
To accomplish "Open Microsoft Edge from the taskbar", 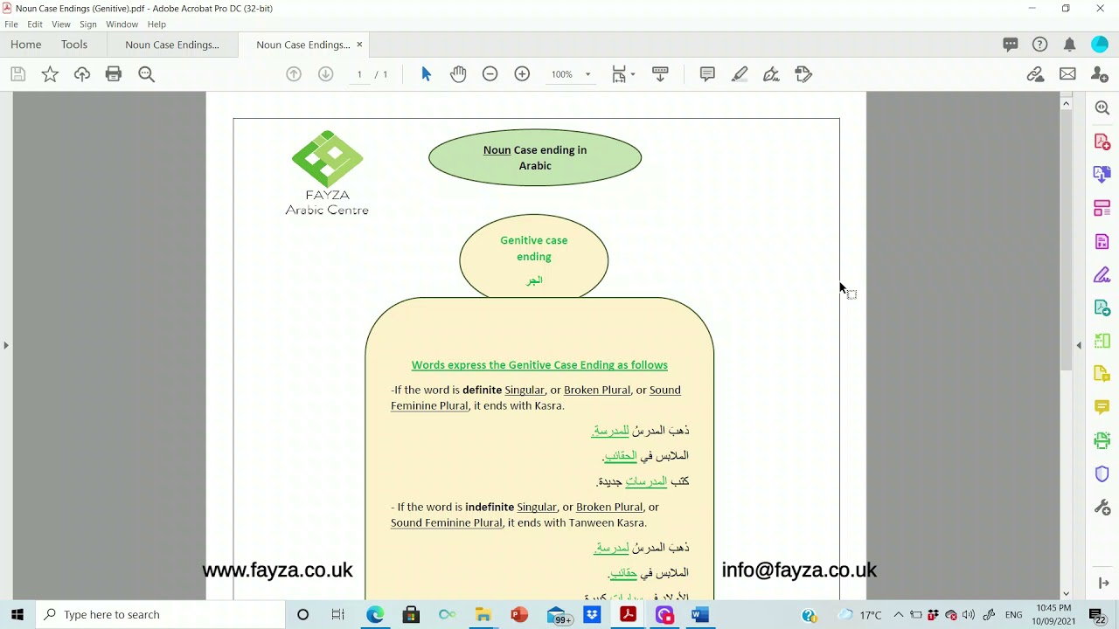I will tap(375, 614).
